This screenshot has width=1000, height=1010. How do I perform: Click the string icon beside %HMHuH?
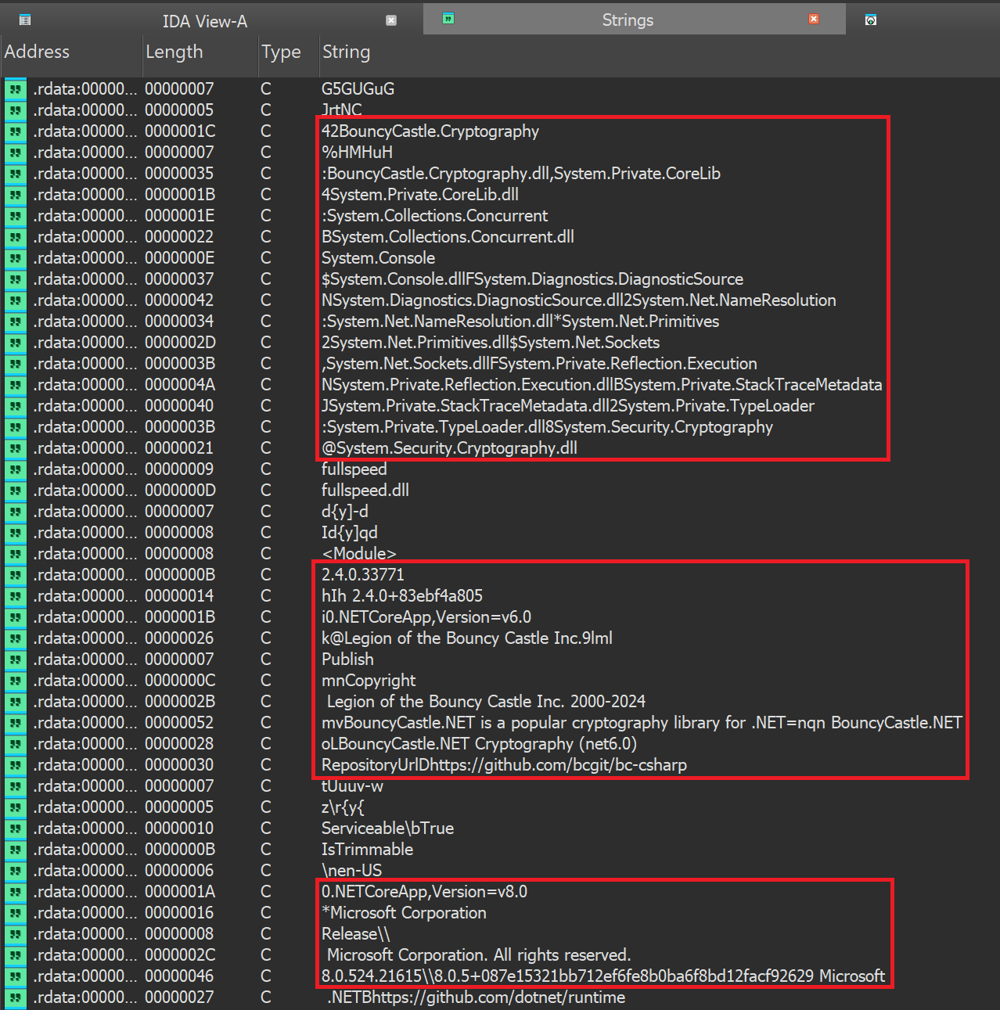15,153
